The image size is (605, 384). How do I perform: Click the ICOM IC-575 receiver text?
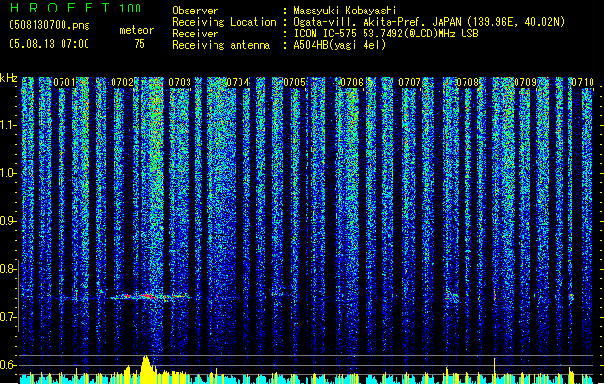(x=386, y=34)
